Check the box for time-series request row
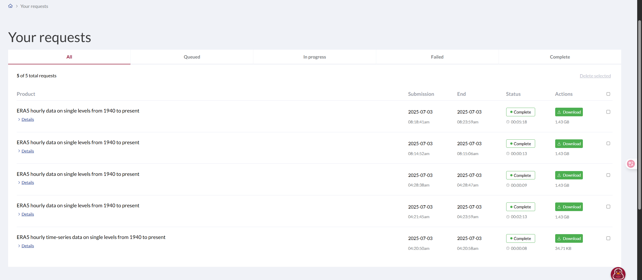Screen dimensions: 642x280 (608, 238)
